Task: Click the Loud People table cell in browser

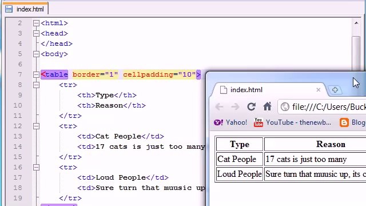Action: (x=240, y=174)
